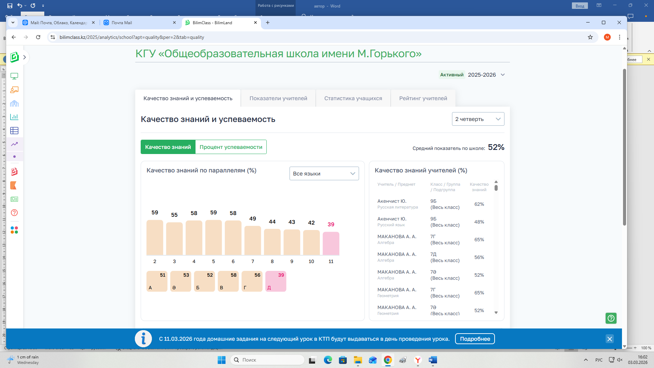This screenshot has width=654, height=368.
Task: Open the four colored dots apps icon
Action: (x=14, y=230)
